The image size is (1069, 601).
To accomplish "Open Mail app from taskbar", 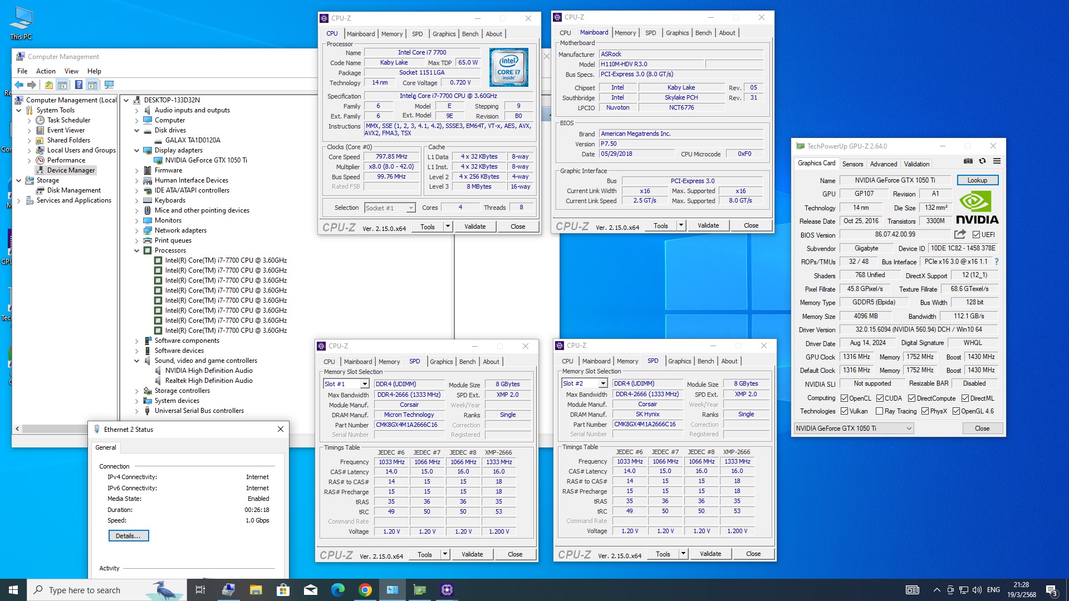I will tap(310, 590).
